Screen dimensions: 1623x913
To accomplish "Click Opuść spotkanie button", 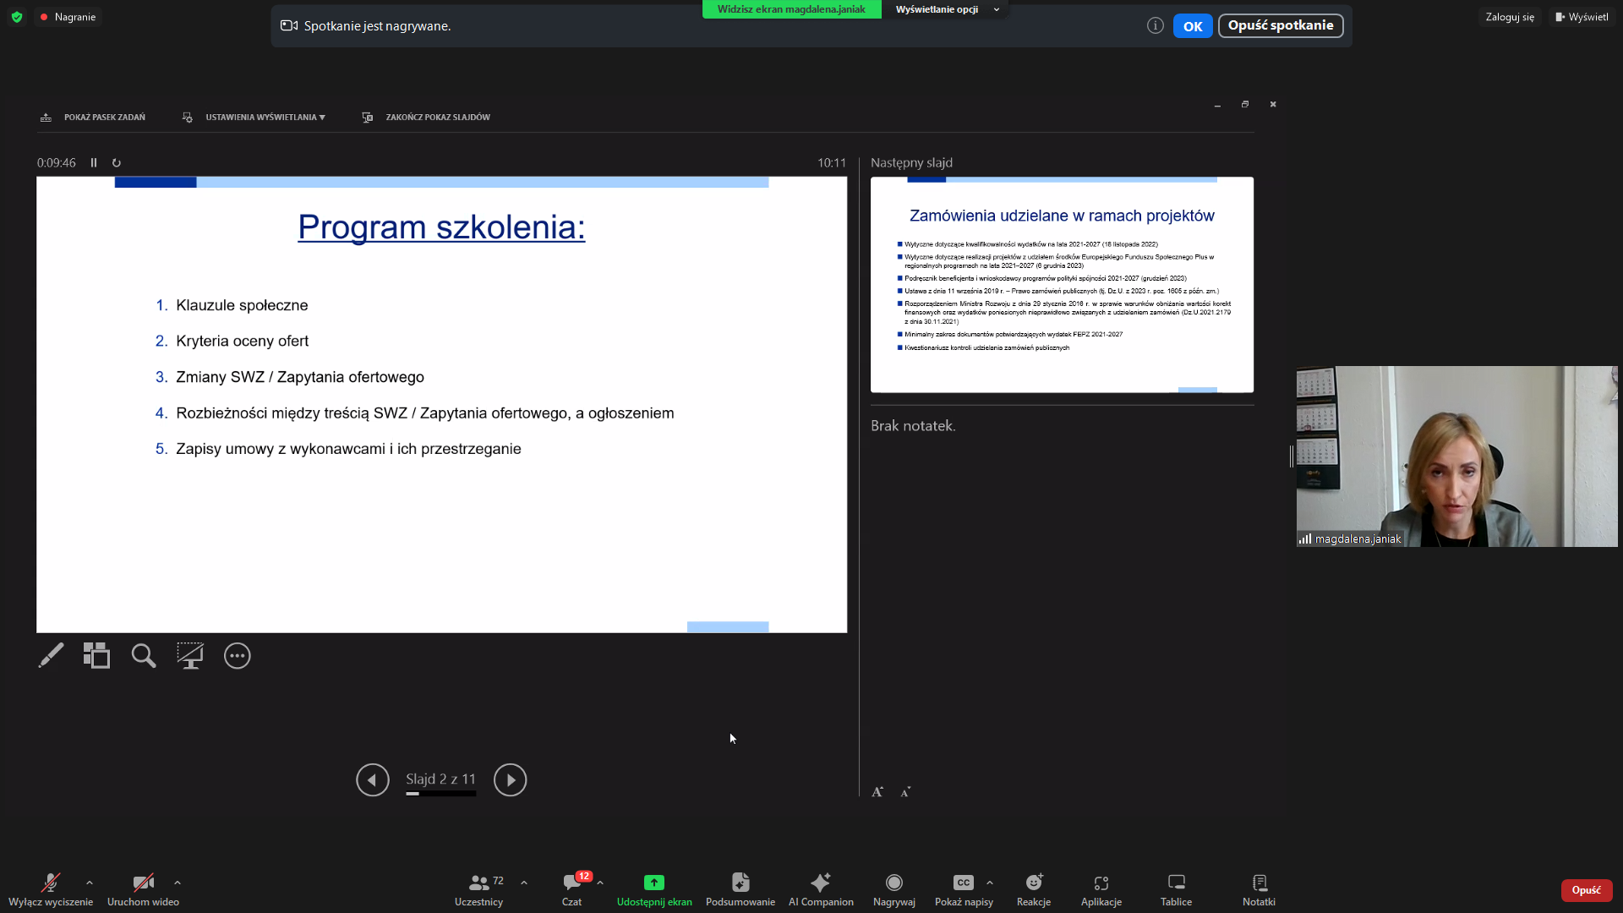I will click(1281, 25).
